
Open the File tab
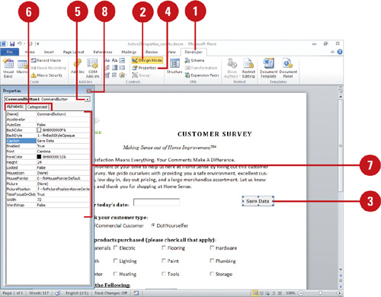(10, 52)
